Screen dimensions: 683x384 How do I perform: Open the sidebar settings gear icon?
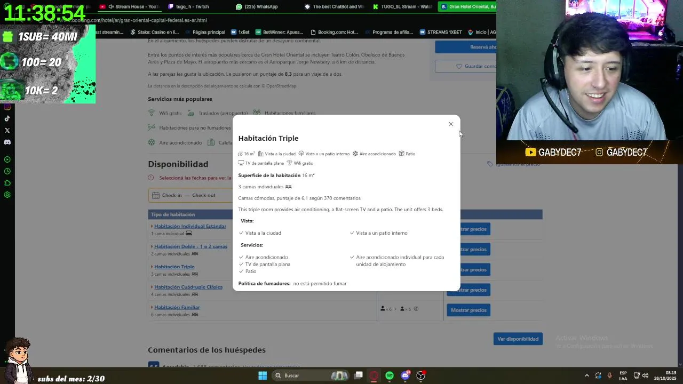tap(7, 195)
